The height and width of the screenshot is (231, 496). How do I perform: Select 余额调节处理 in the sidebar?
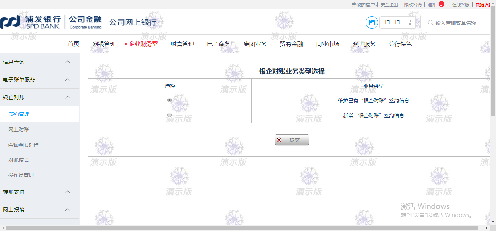pos(24,145)
